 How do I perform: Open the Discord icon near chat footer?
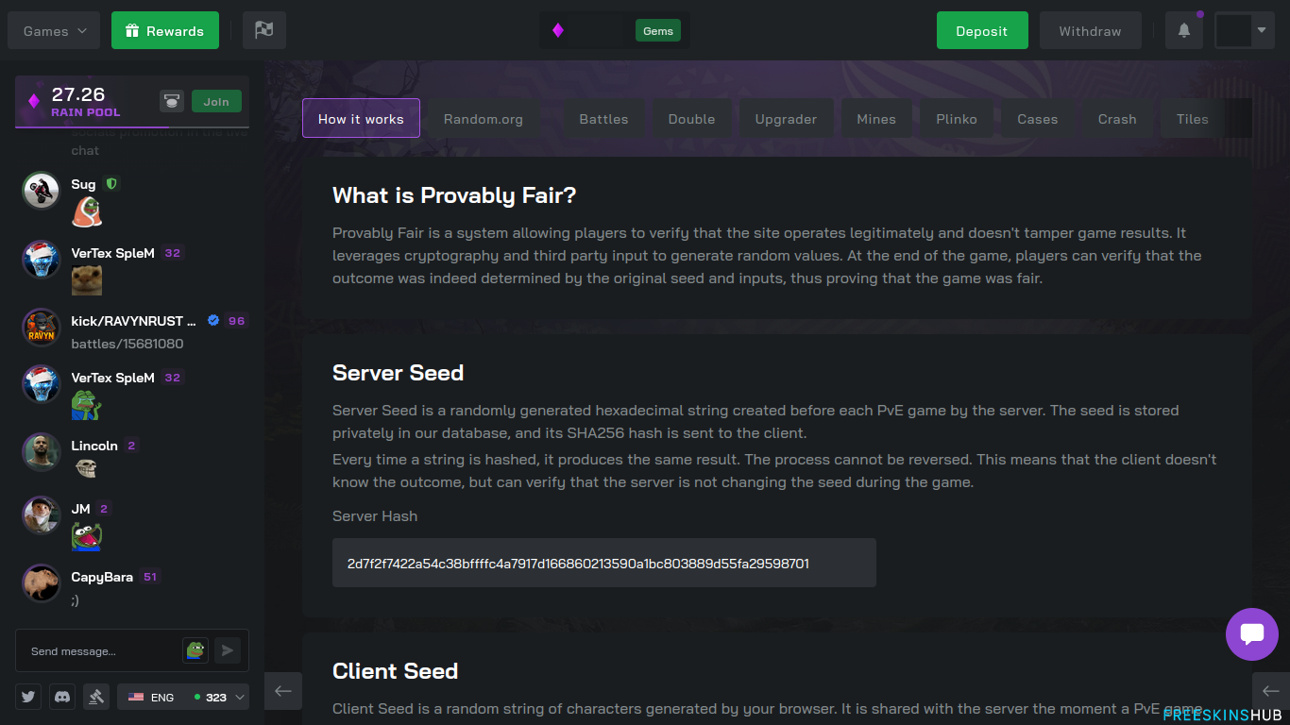(61, 696)
